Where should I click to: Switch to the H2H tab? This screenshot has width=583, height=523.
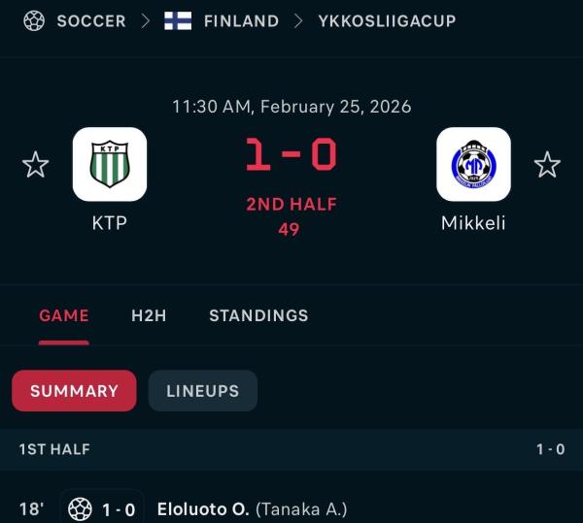[x=149, y=315]
